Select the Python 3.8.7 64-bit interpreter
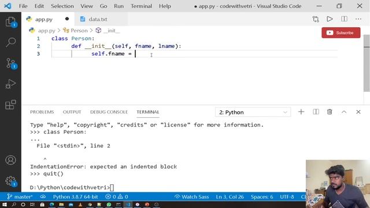This screenshot has width=370, height=208. (75, 196)
